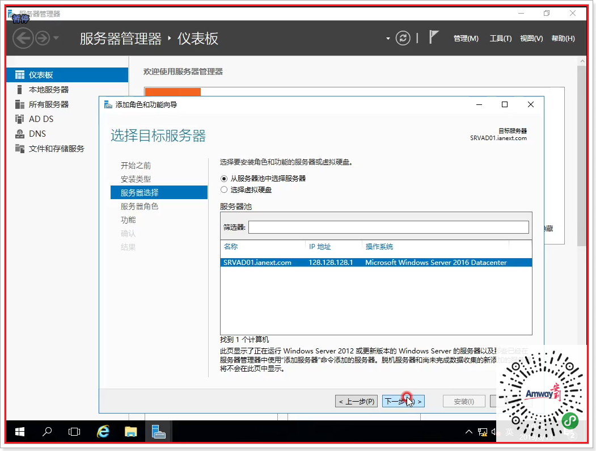
Task: Minimize the 添加角色和功能向导 window
Action: click(479, 104)
